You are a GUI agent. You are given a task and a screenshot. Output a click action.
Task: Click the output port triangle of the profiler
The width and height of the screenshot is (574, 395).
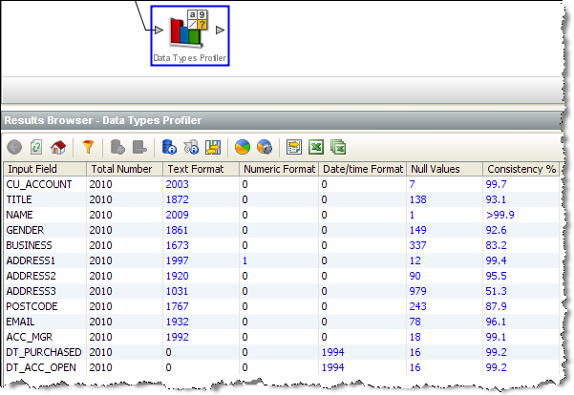pyautogui.click(x=220, y=30)
